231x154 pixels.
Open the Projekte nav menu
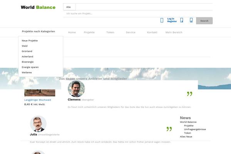click(x=89, y=32)
